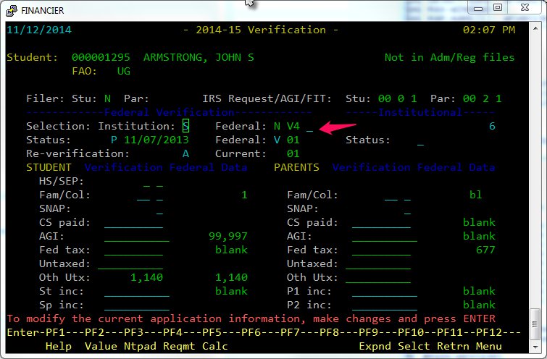Click the P1 inc input field
The width and height of the screenshot is (547, 359).
pyautogui.click(x=385, y=292)
